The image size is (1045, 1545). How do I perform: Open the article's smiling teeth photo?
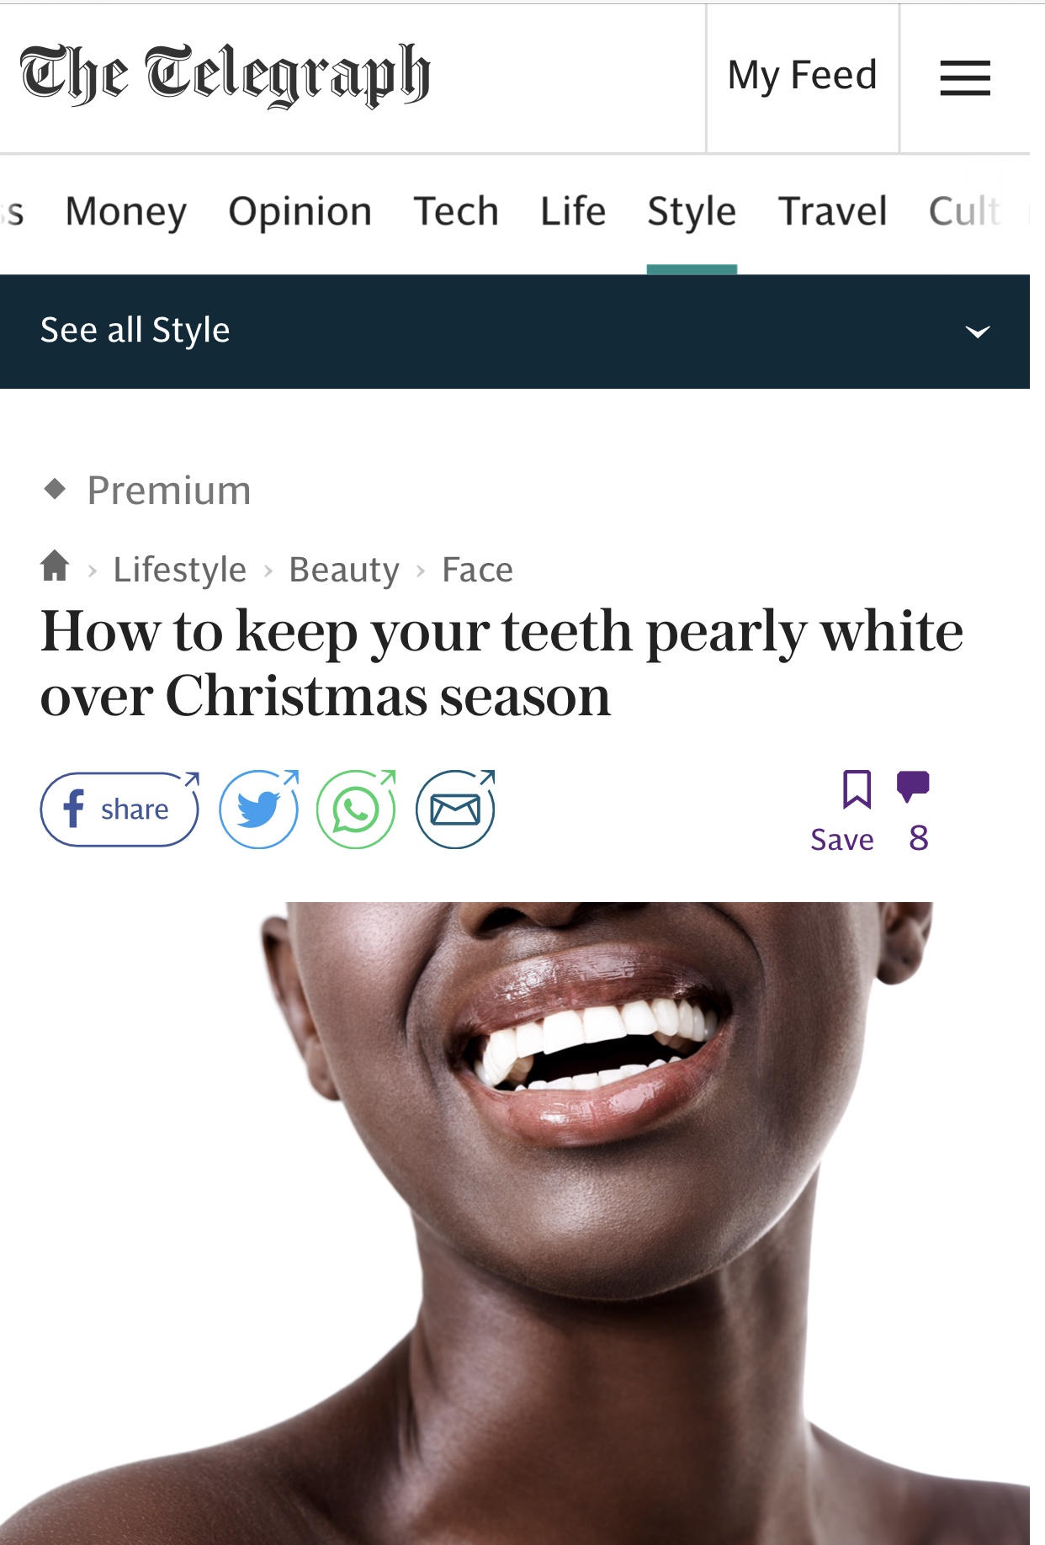515,1224
